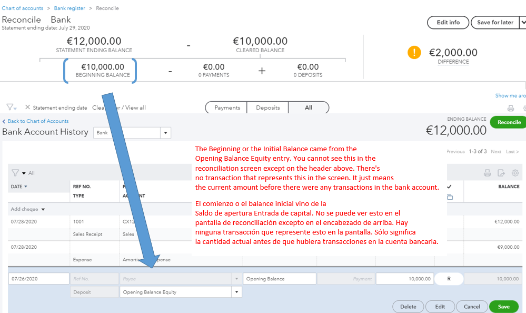Image resolution: width=526 pixels, height=313 pixels.
Task: Open the Bank account selector dropdown
Action: [166, 133]
